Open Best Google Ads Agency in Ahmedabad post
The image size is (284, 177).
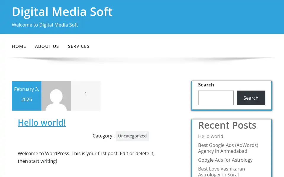[x=228, y=148]
